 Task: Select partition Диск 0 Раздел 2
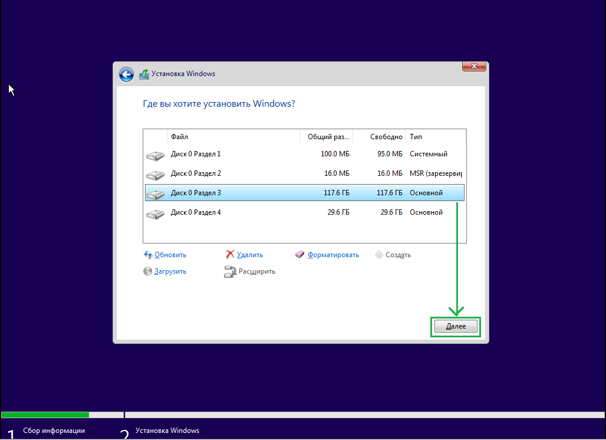coord(305,173)
